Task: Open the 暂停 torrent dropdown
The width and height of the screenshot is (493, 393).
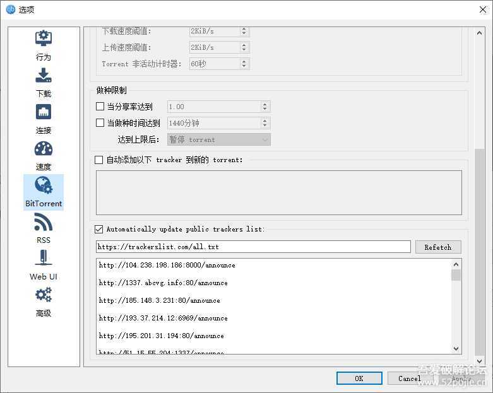Action: [x=218, y=139]
